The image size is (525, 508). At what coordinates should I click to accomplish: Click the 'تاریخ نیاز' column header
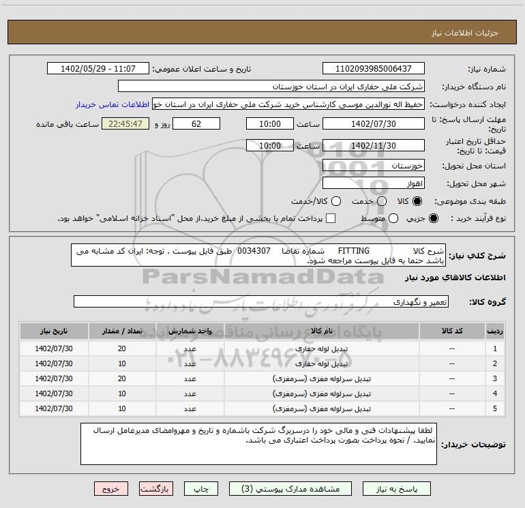click(53, 331)
